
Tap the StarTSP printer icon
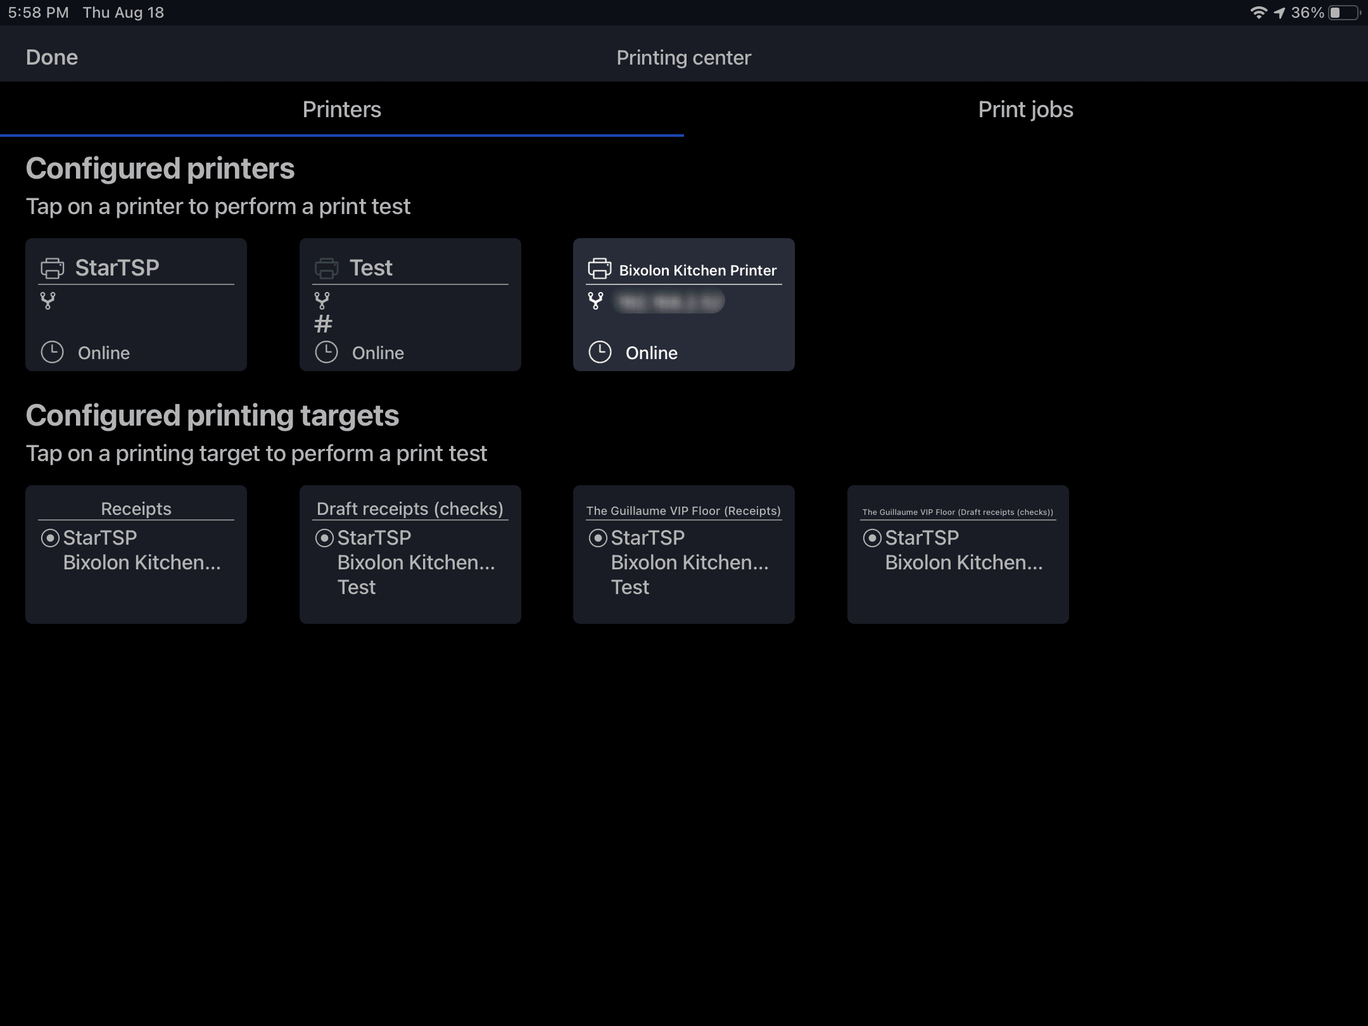52,268
